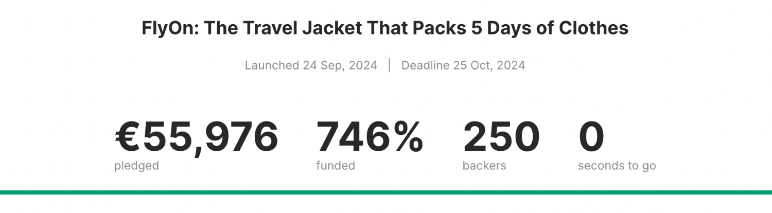772x213 pixels.
Task: Click the "seconds to go" label
Action: point(617,166)
